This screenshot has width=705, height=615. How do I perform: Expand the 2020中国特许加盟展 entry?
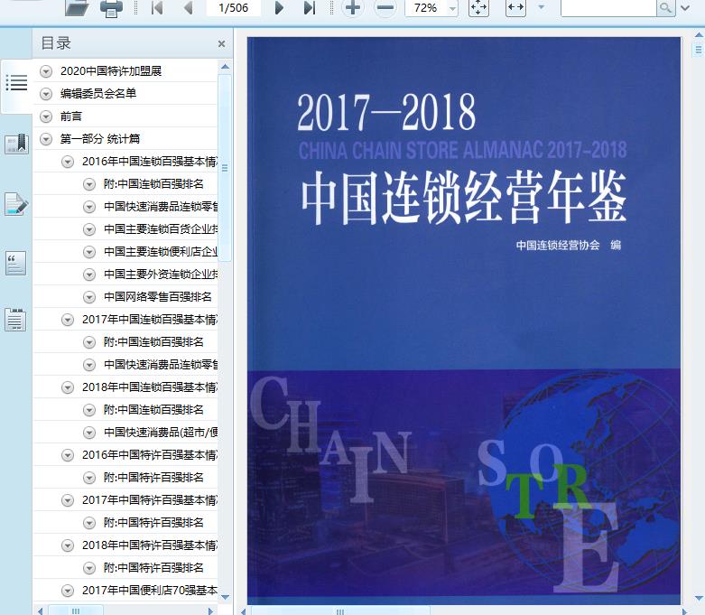point(46,71)
